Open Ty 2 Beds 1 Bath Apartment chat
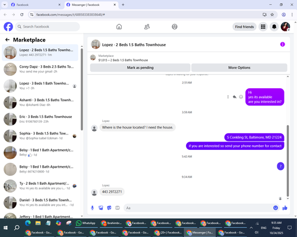 40,186
